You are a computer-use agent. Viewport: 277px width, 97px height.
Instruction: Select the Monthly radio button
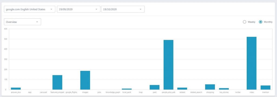pos(260,22)
